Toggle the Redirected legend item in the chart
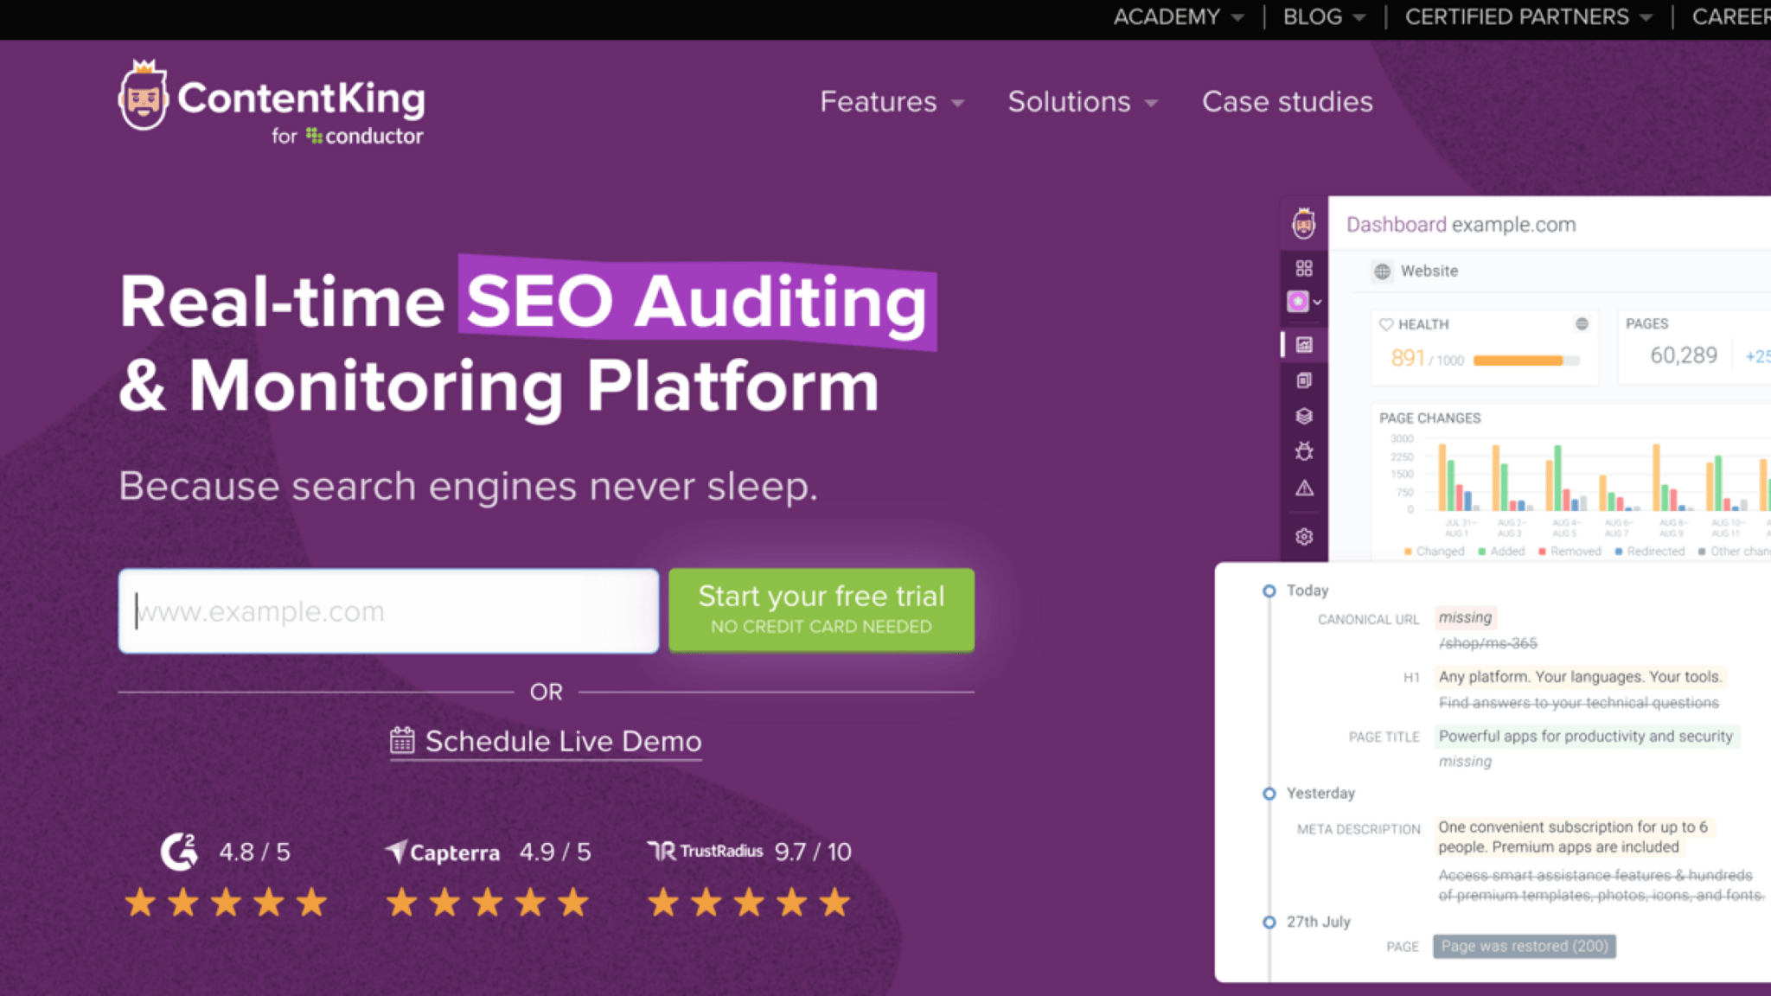The width and height of the screenshot is (1771, 996). coord(1652,551)
